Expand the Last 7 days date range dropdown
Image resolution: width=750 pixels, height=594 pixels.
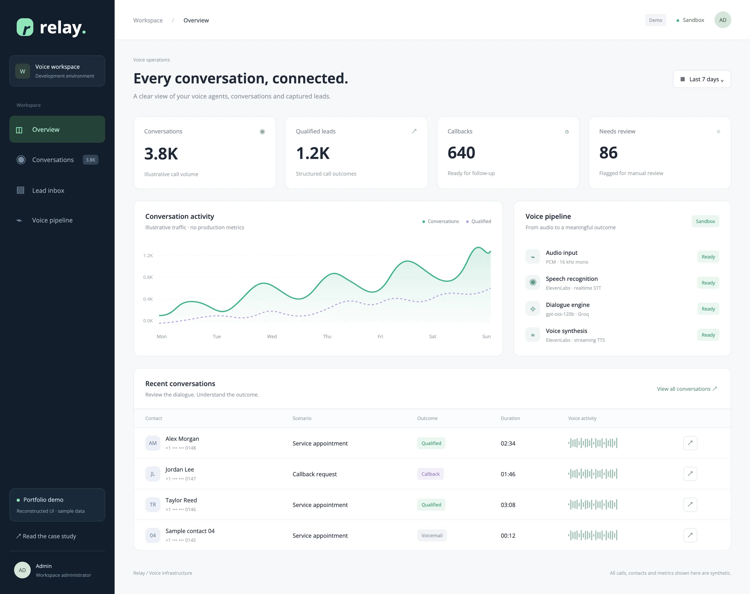[x=702, y=79]
